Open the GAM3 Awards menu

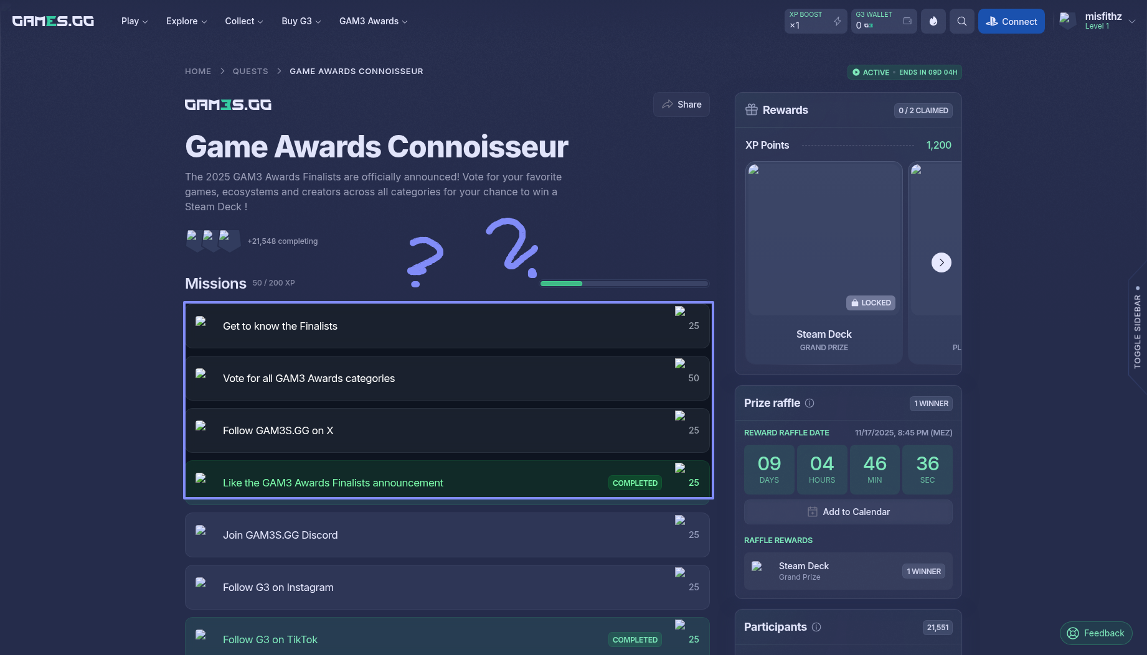tap(373, 21)
